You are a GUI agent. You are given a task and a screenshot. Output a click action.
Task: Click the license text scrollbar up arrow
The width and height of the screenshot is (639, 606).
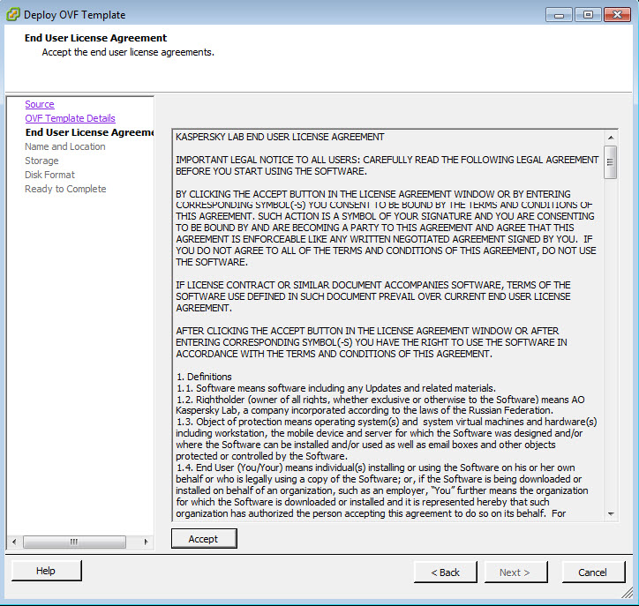click(611, 138)
